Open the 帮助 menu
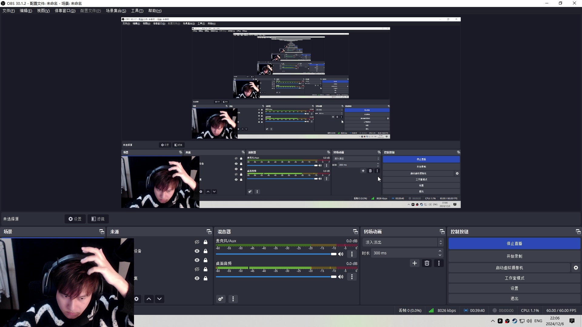 (155, 11)
